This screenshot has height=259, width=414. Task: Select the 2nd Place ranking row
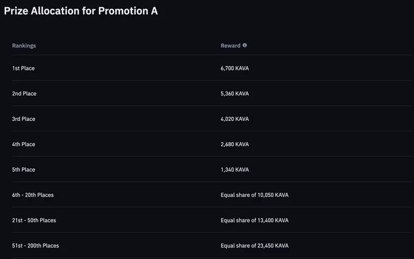tap(212, 94)
